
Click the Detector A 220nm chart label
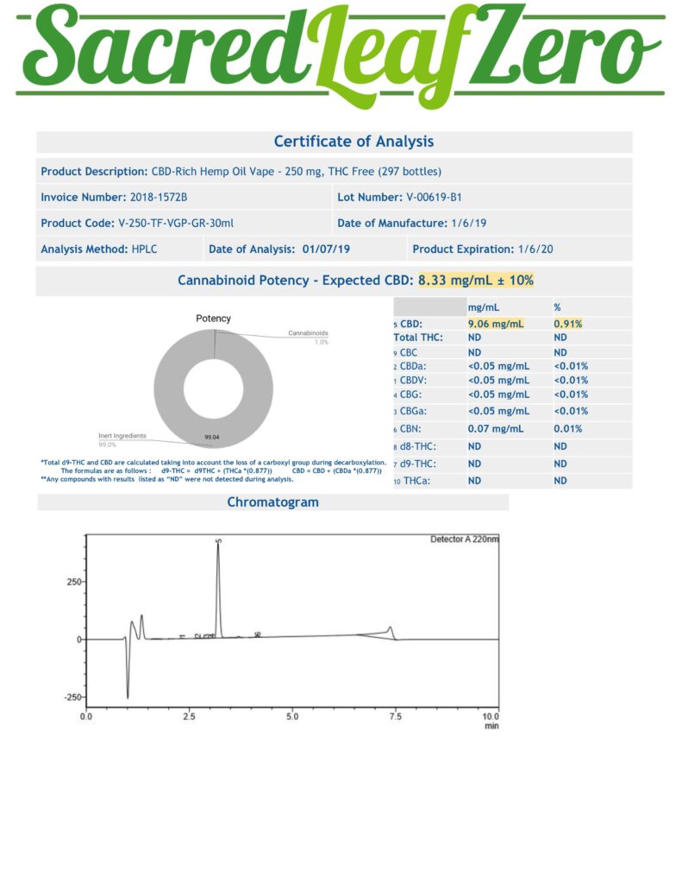pyautogui.click(x=464, y=540)
